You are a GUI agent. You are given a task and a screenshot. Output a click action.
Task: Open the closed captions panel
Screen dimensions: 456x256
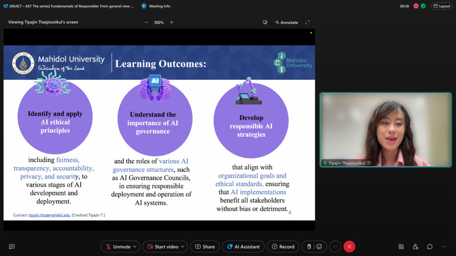(12, 247)
